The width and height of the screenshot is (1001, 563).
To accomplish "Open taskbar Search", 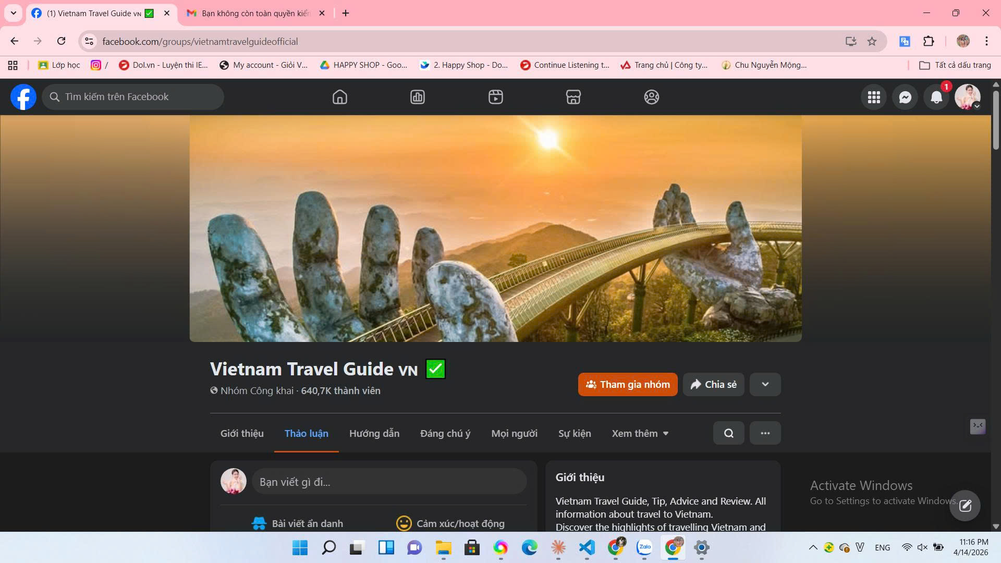I will pyautogui.click(x=329, y=548).
